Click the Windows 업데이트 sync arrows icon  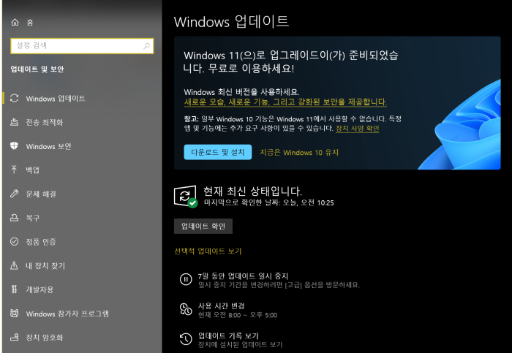[x=15, y=98]
